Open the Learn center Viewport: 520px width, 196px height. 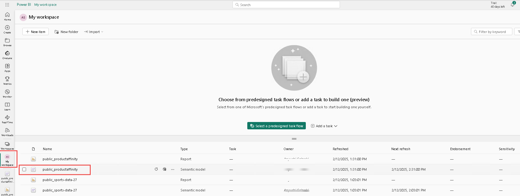(x=7, y=106)
